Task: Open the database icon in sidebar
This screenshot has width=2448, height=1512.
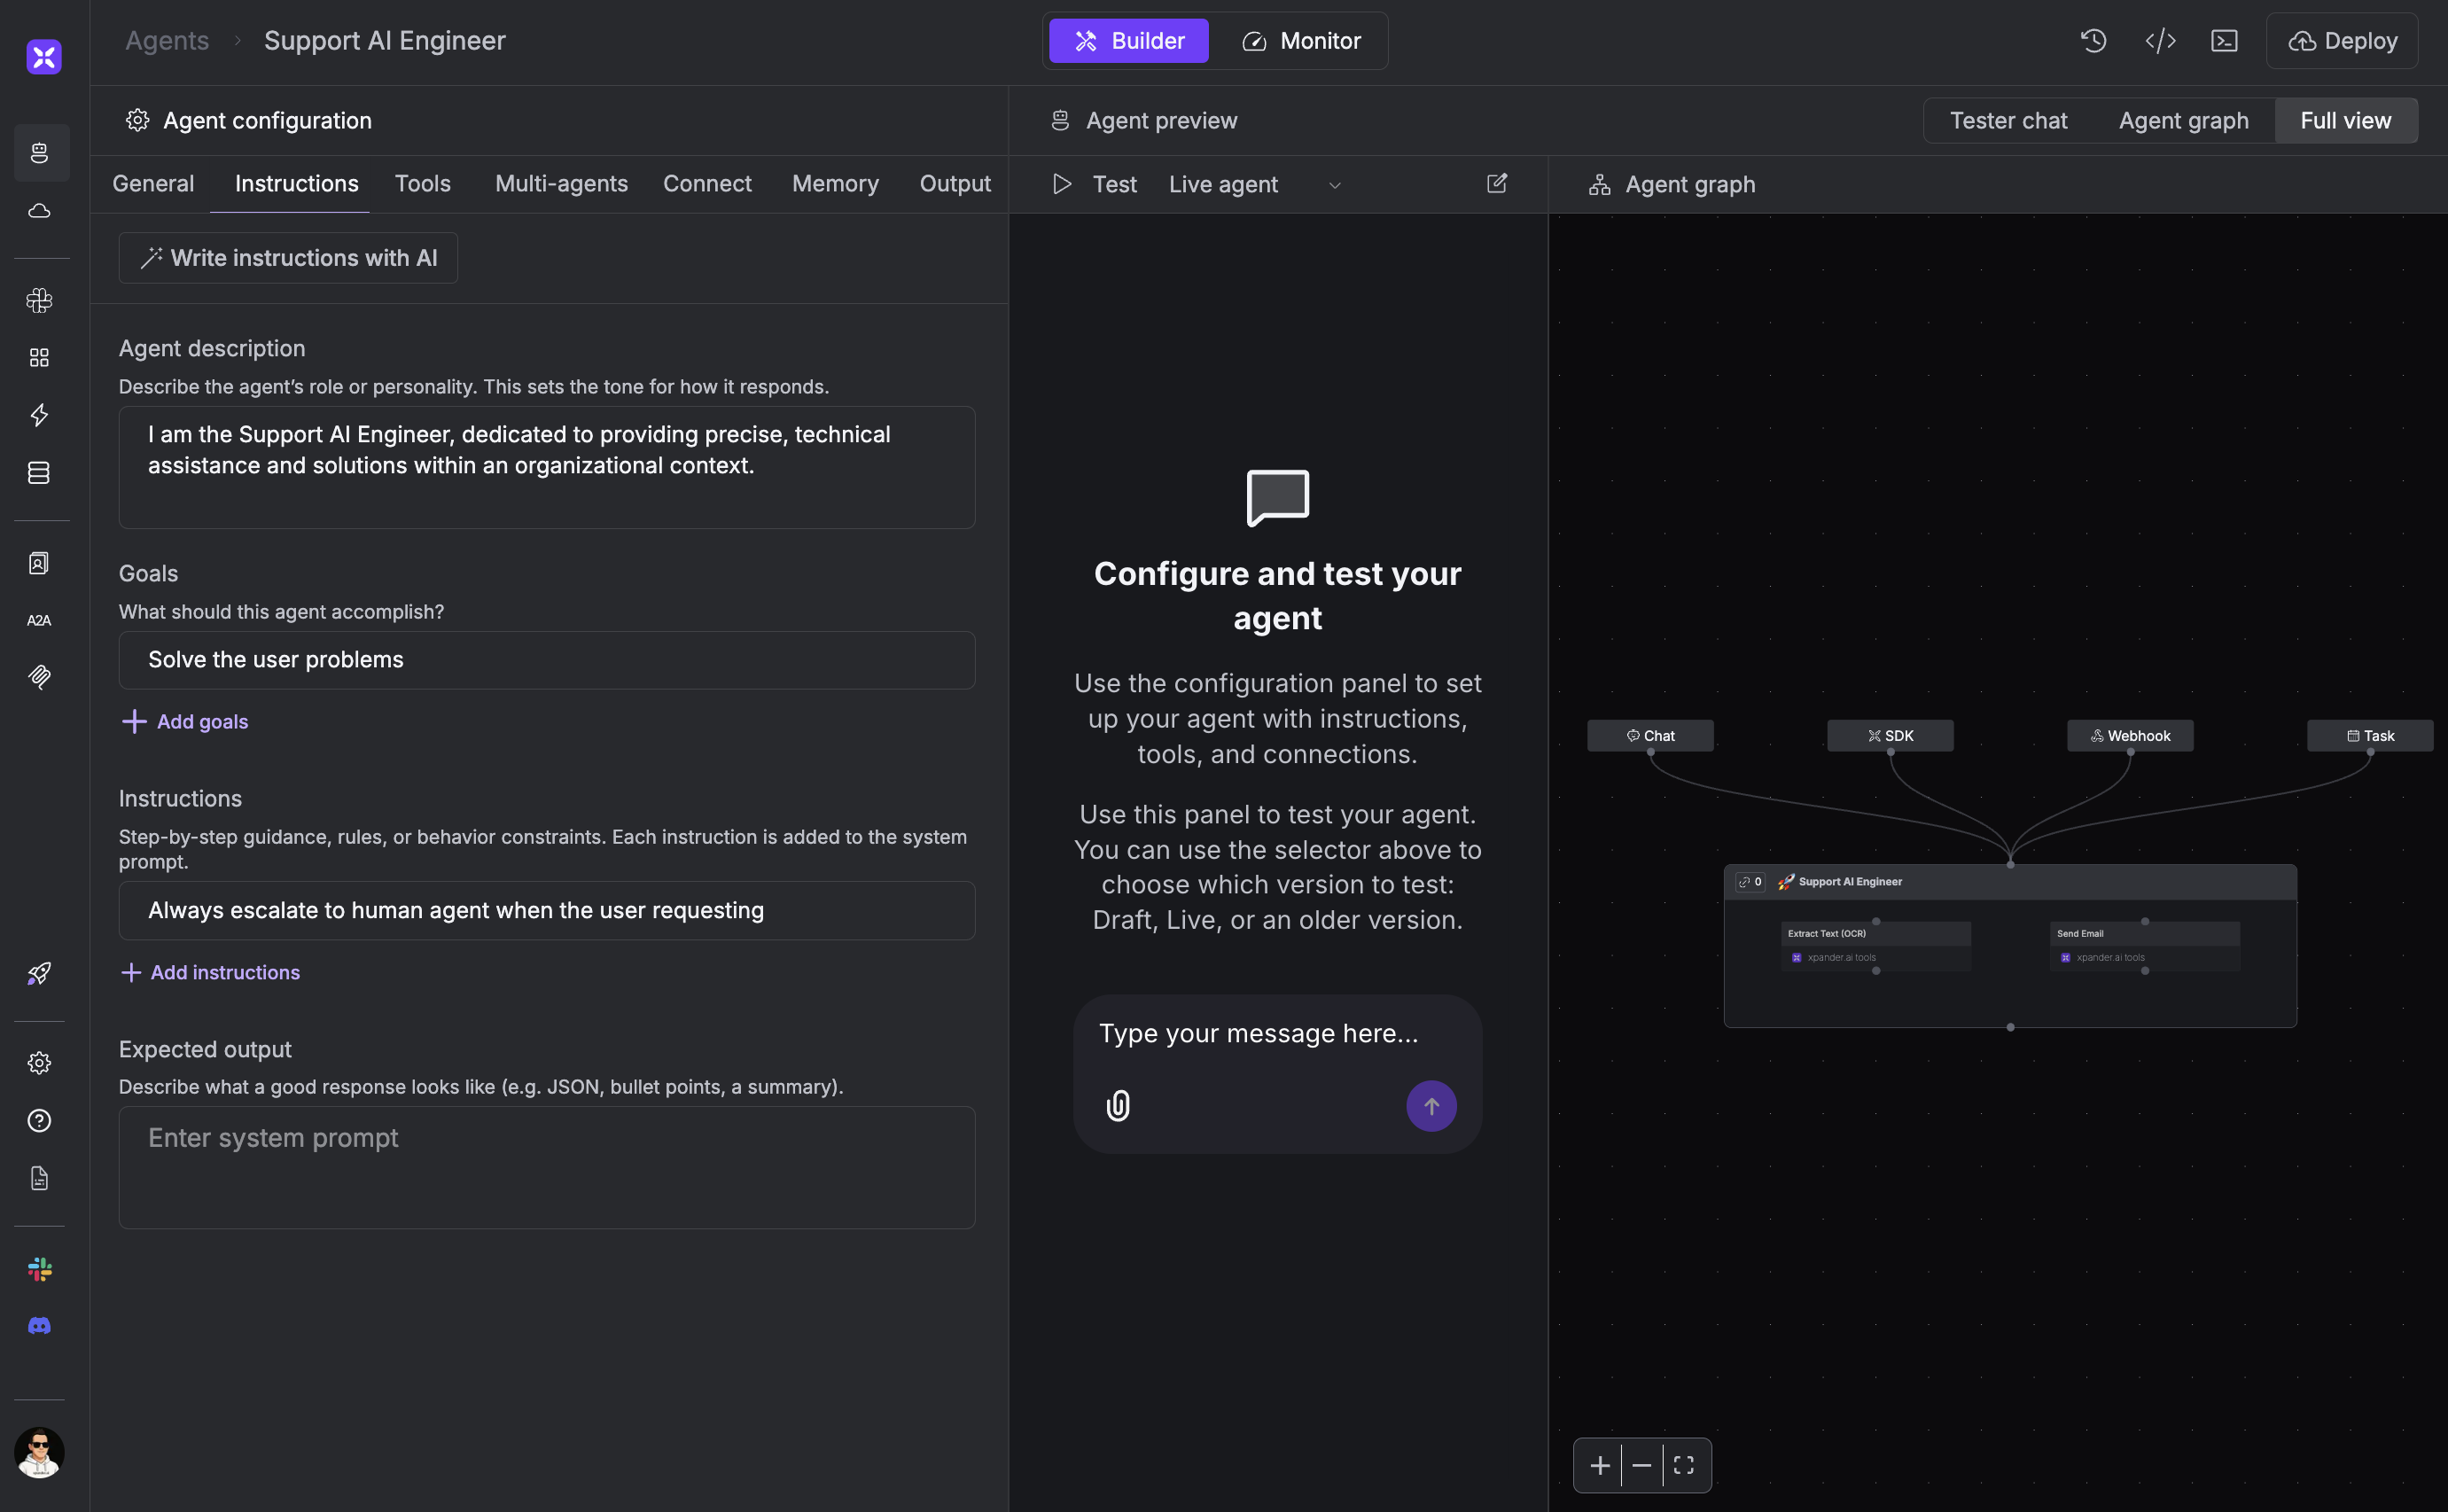Action: (x=40, y=472)
